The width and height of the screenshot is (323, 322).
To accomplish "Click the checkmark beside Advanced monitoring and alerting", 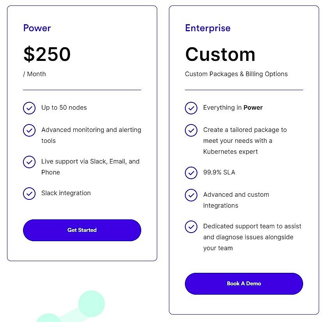I will 29,130.
